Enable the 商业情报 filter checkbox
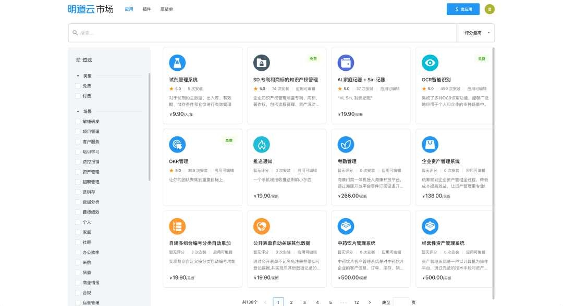This screenshot has height=306, width=563. (78, 283)
